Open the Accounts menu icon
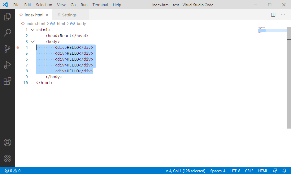 tap(7, 142)
